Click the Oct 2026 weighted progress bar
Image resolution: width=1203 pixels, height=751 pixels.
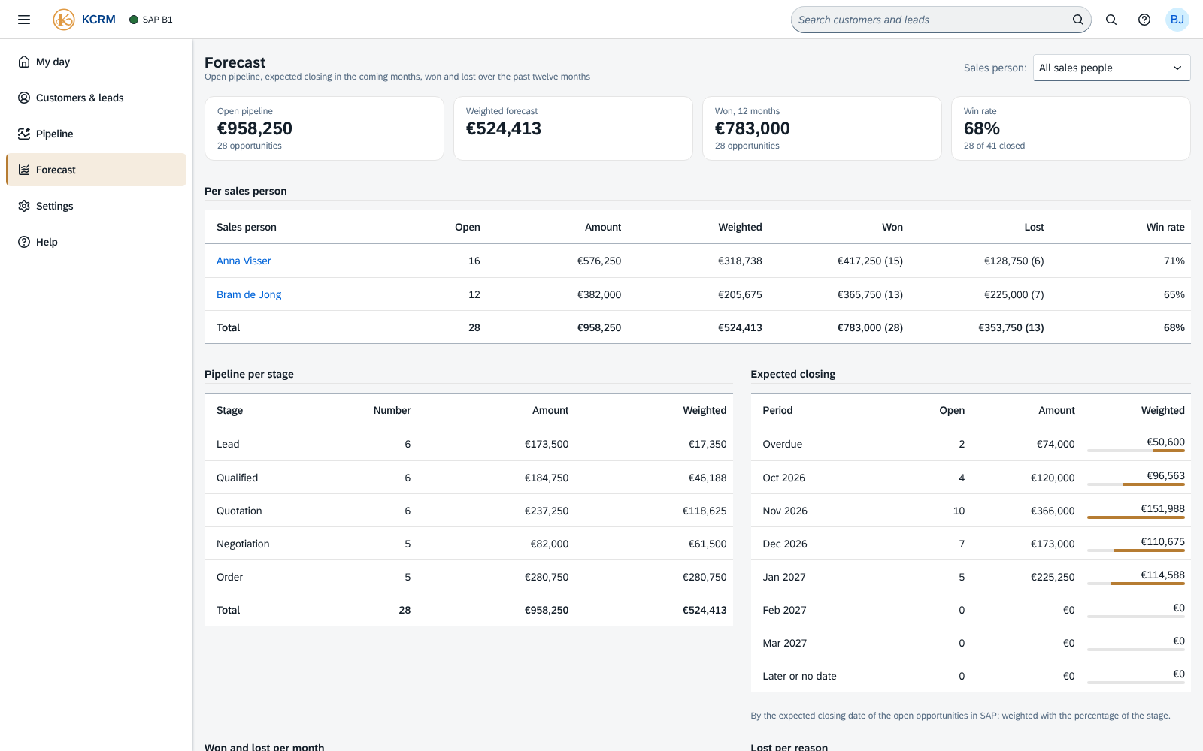coord(1135,484)
